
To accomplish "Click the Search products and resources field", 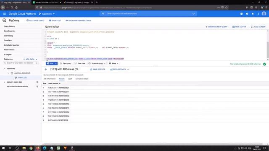I will click(x=148, y=14).
